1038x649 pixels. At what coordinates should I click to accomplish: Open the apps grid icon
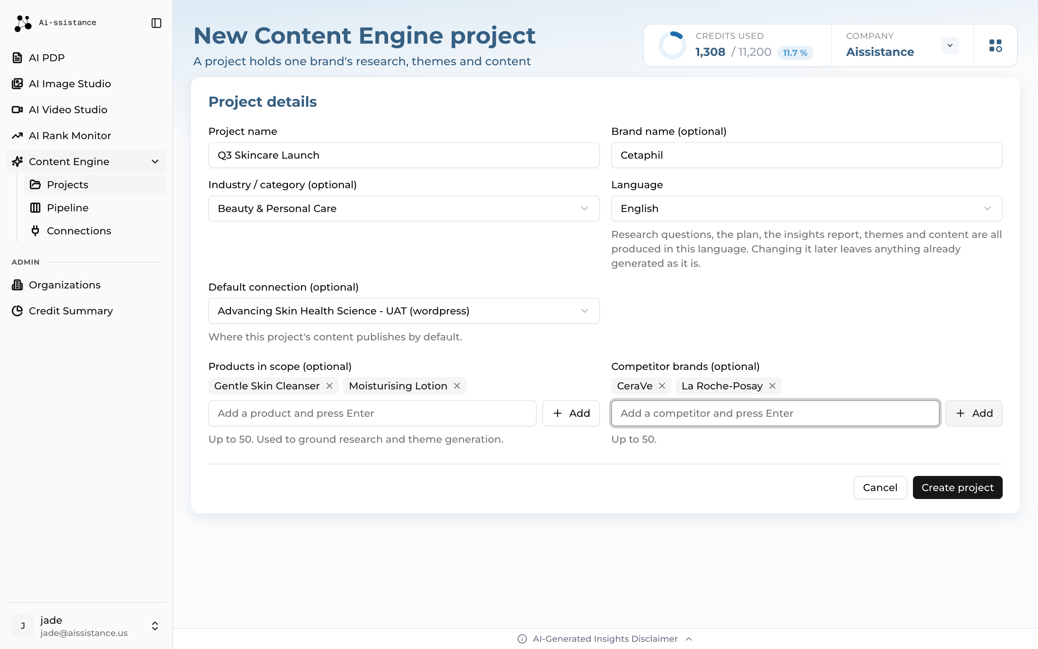click(995, 45)
